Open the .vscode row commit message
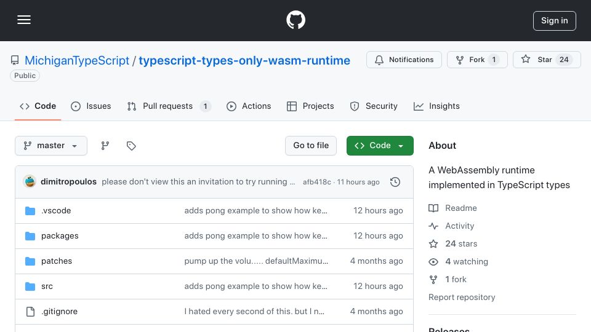 point(256,211)
